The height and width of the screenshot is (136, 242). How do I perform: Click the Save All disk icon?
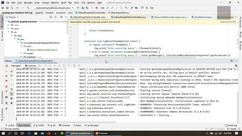[x=7, y=8]
